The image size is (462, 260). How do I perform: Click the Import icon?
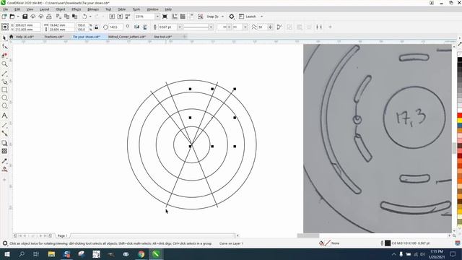coord(112,17)
